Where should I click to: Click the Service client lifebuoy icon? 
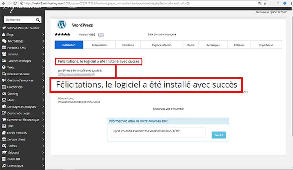pos(4,139)
